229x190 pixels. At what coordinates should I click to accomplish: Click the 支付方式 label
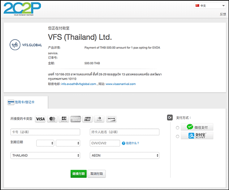click(184, 118)
